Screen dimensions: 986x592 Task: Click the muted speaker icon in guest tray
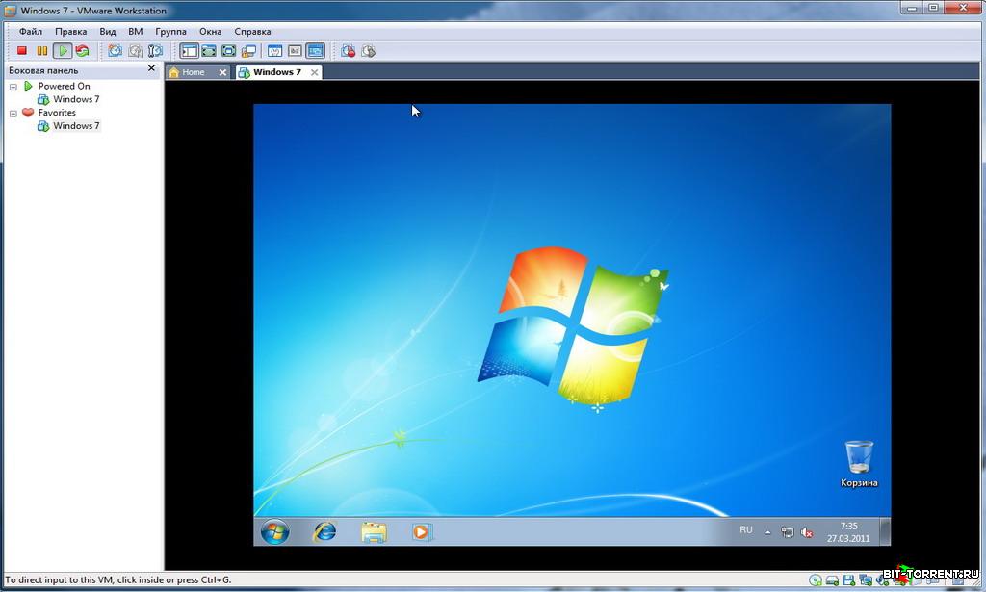tap(807, 532)
